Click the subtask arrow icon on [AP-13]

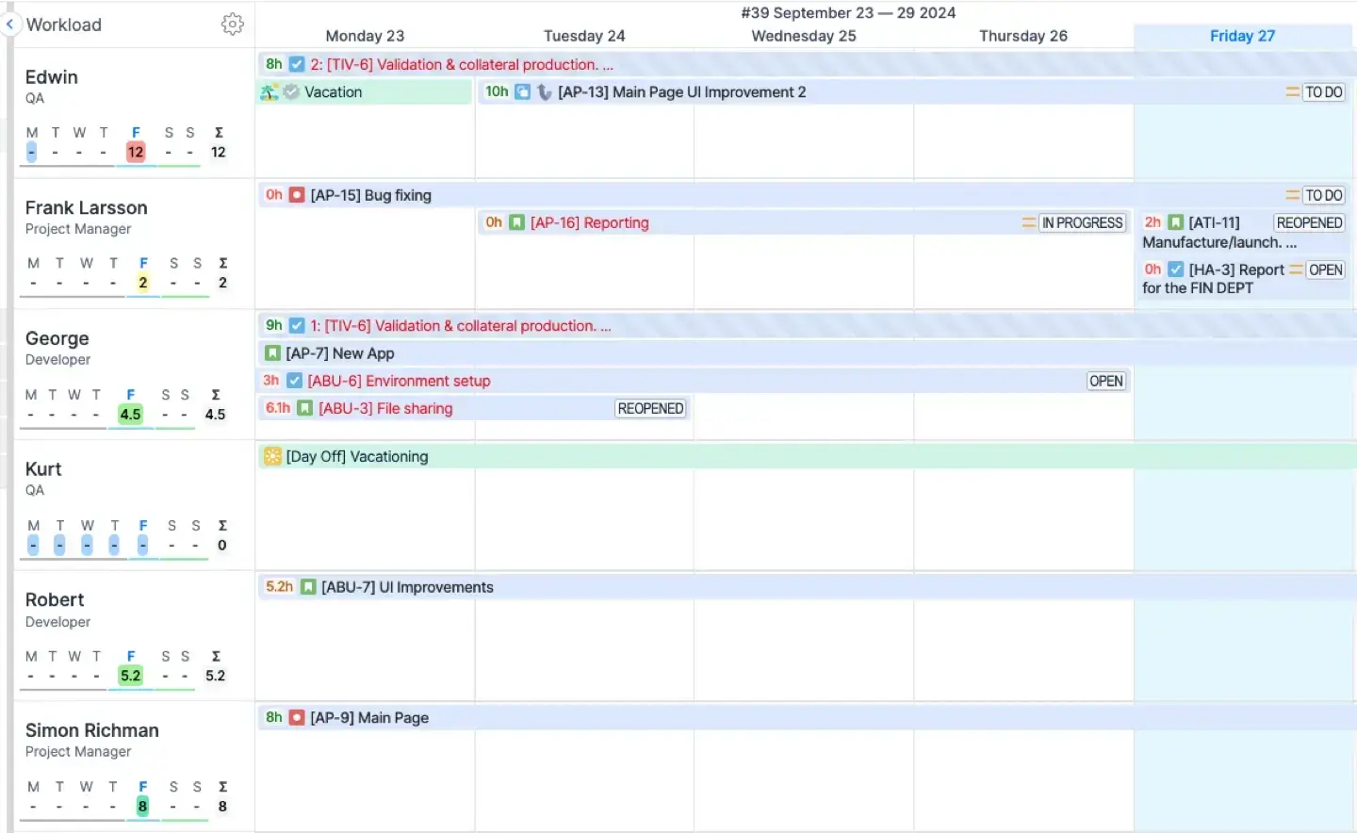coord(545,91)
